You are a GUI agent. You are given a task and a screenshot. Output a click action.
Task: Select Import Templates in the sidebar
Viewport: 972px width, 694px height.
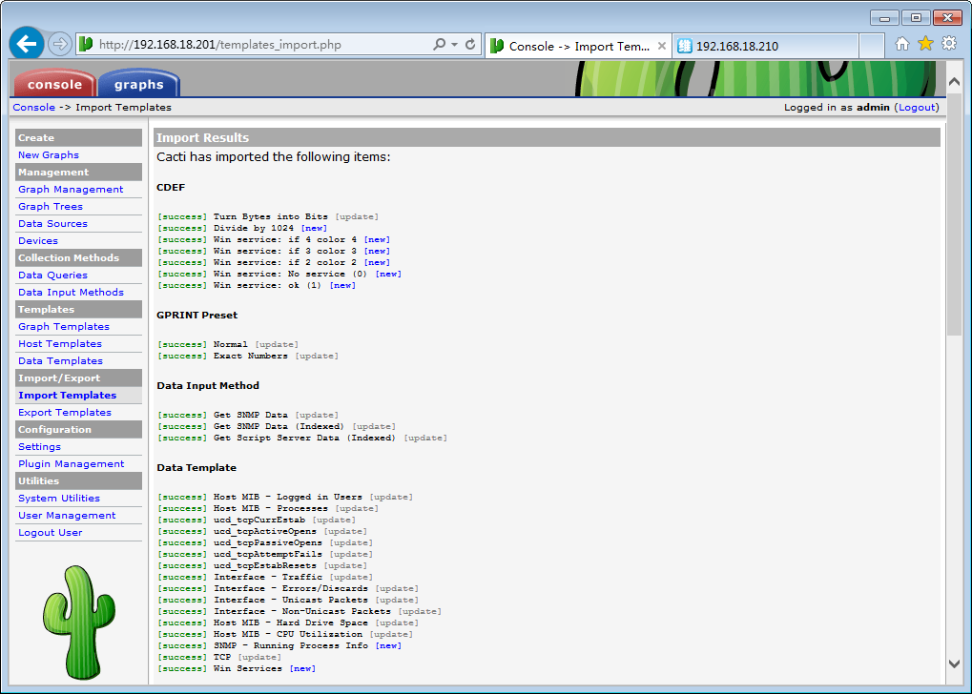click(x=67, y=396)
